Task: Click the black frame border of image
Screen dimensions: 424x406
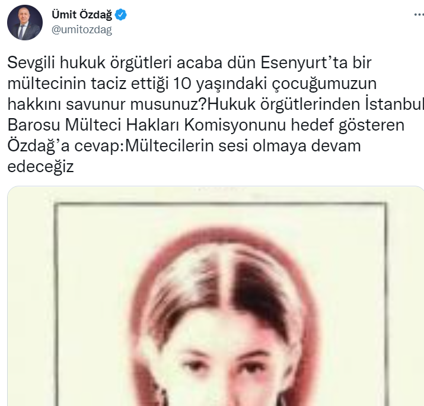Action: [x=221, y=205]
